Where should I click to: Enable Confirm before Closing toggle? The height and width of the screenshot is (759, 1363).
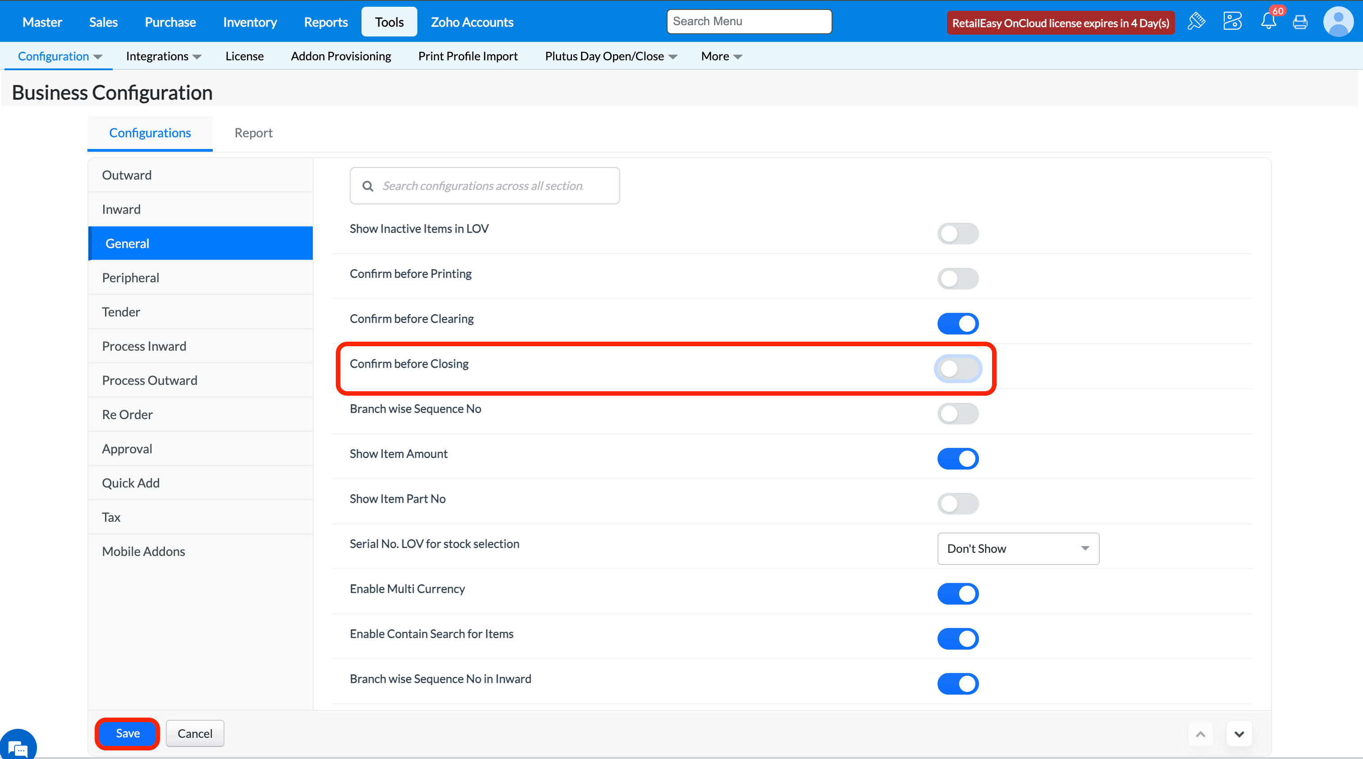pyautogui.click(x=958, y=369)
